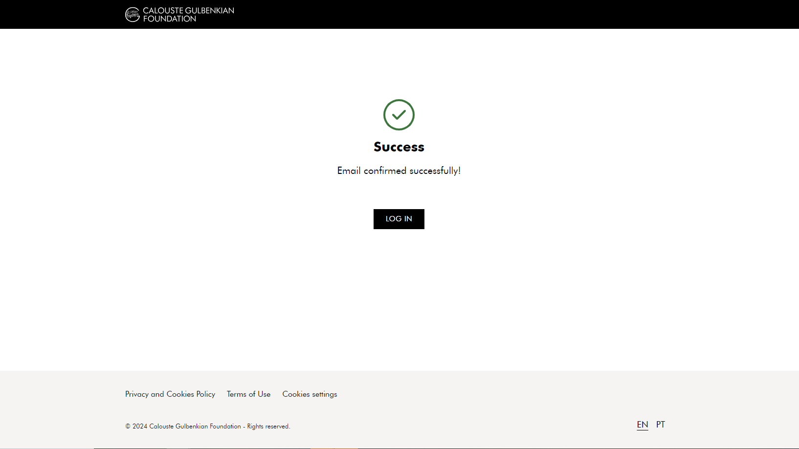Open Cookies settings in the footer
799x449 pixels.
coord(310,394)
